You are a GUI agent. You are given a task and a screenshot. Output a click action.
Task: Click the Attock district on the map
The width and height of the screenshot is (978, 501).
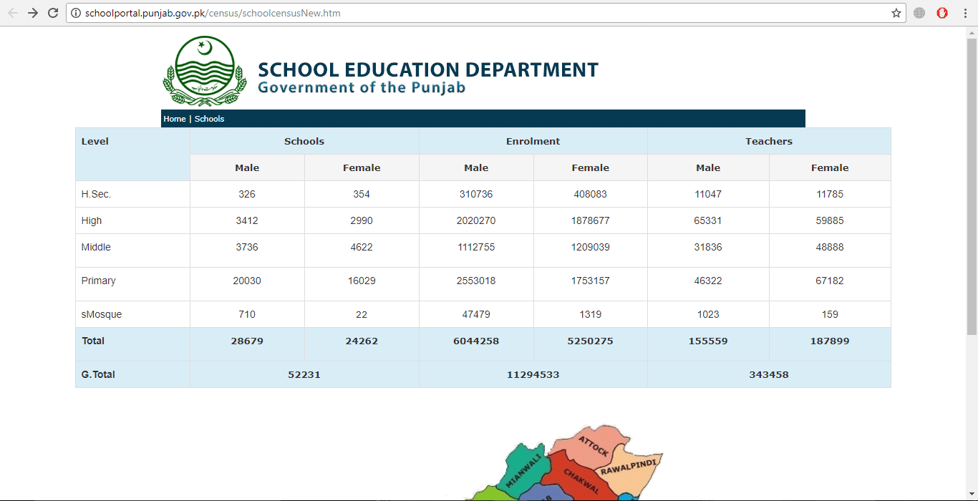(x=593, y=445)
